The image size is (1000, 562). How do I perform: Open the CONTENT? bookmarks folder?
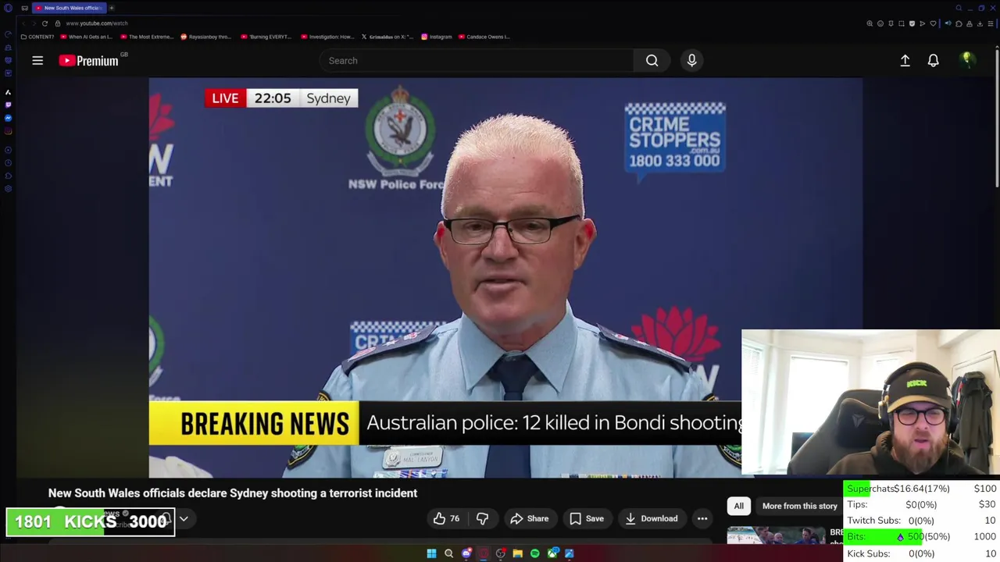[37, 37]
